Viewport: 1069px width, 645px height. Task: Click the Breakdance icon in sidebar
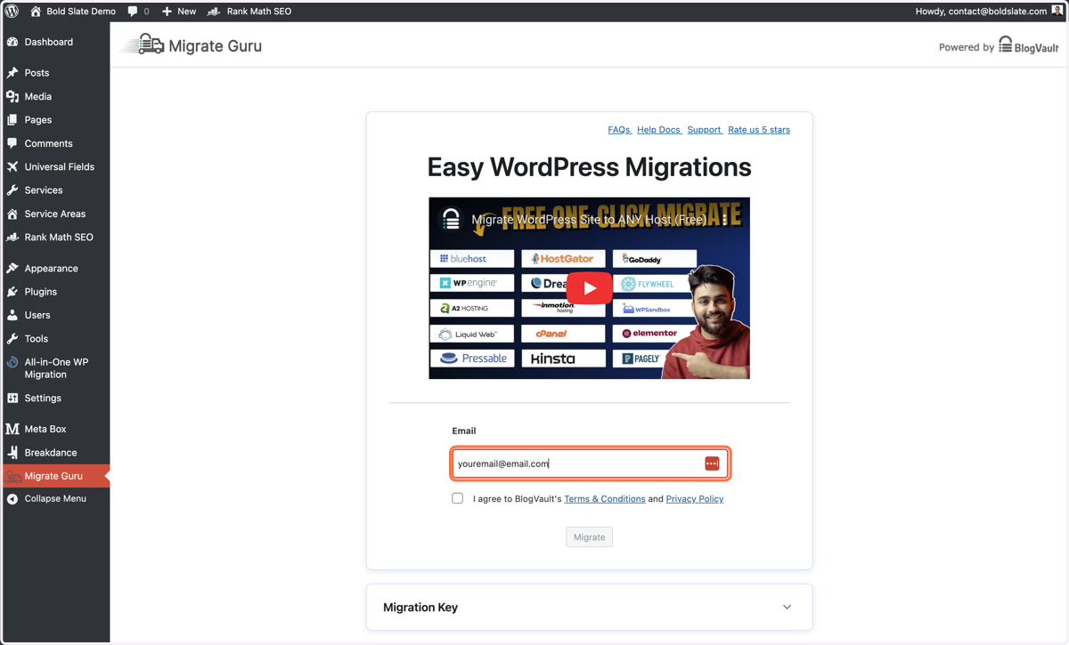(x=12, y=453)
